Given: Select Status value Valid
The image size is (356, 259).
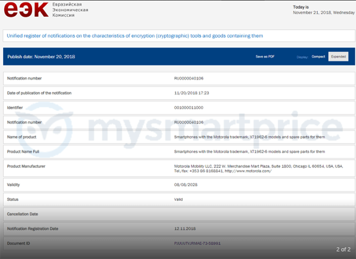Looking at the screenshot, I should [x=178, y=200].
